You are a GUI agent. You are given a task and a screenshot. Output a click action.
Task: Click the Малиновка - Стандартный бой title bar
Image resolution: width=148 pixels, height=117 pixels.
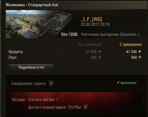click(74, 5)
